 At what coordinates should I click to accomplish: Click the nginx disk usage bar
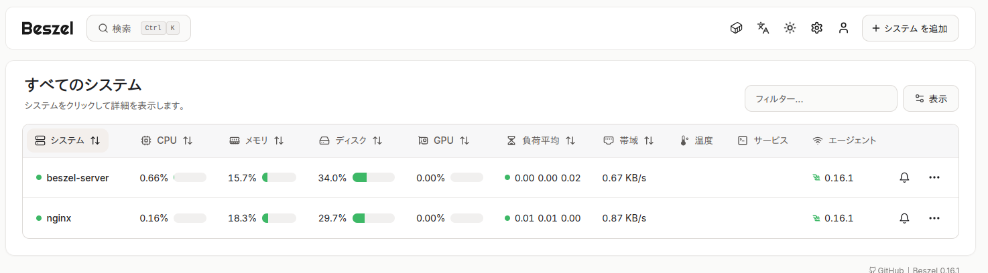[373, 218]
